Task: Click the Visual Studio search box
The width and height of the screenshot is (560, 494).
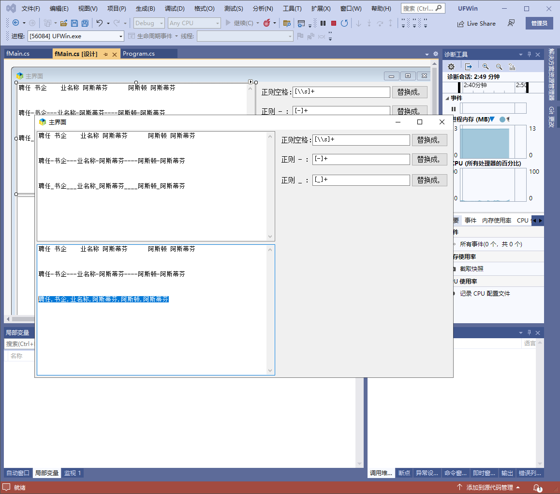Action: coord(423,8)
